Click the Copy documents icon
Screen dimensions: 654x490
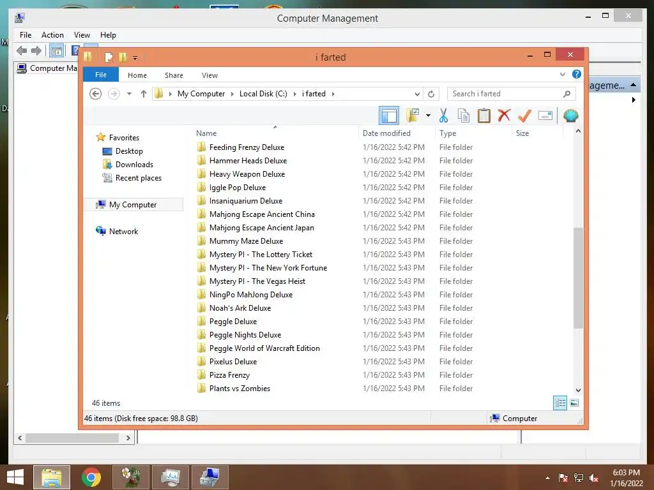point(464,115)
